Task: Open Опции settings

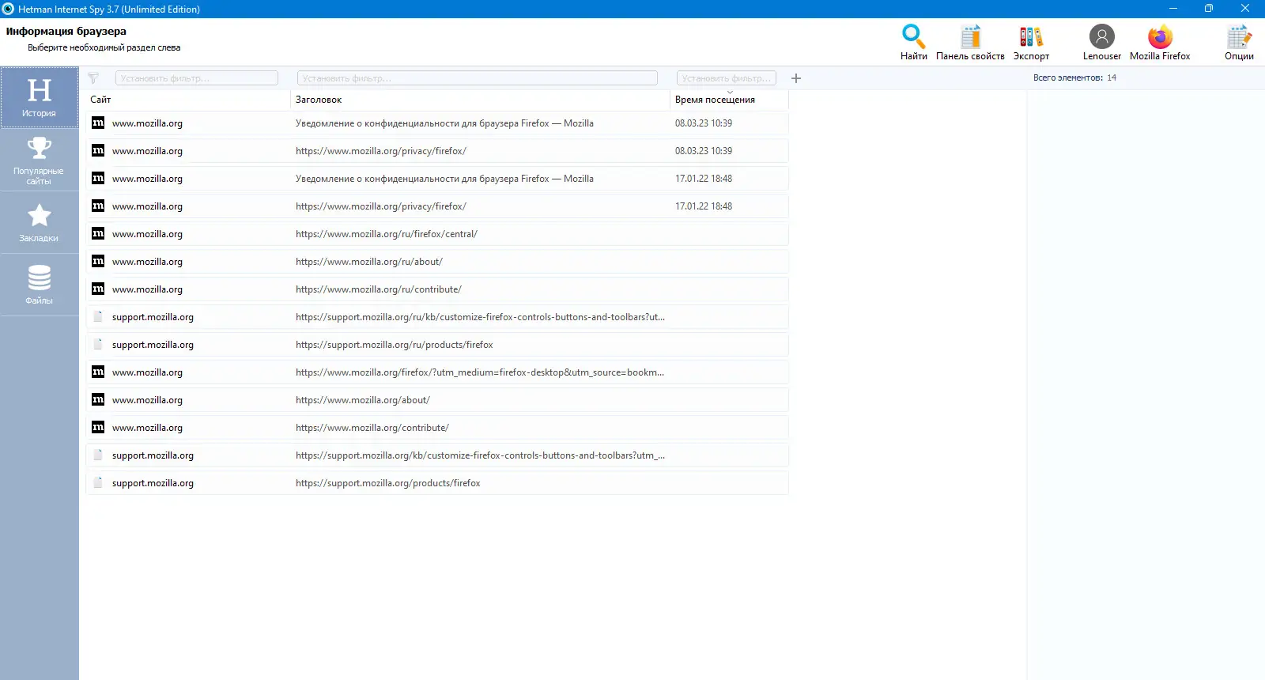Action: point(1239,43)
